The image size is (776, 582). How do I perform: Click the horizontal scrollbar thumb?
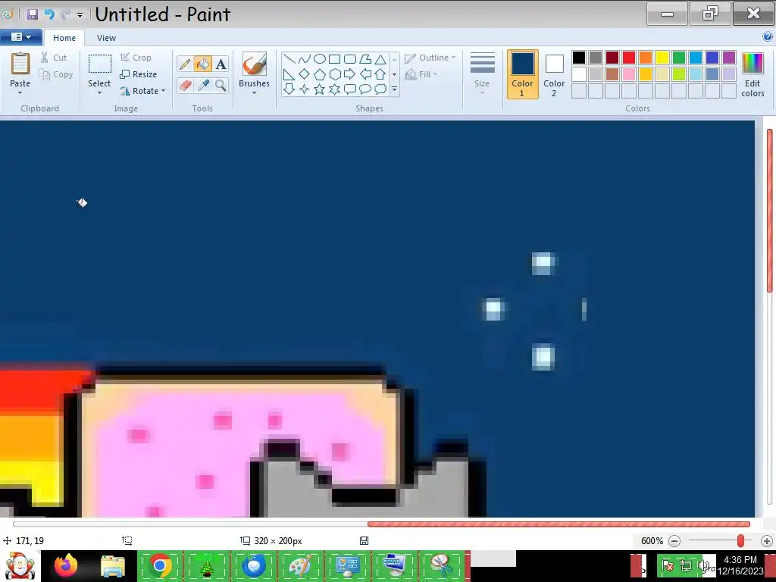coord(559,524)
